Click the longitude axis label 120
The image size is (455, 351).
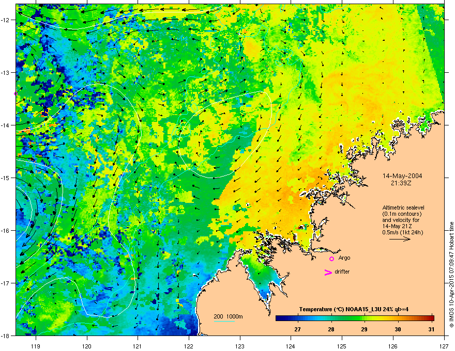(x=87, y=346)
